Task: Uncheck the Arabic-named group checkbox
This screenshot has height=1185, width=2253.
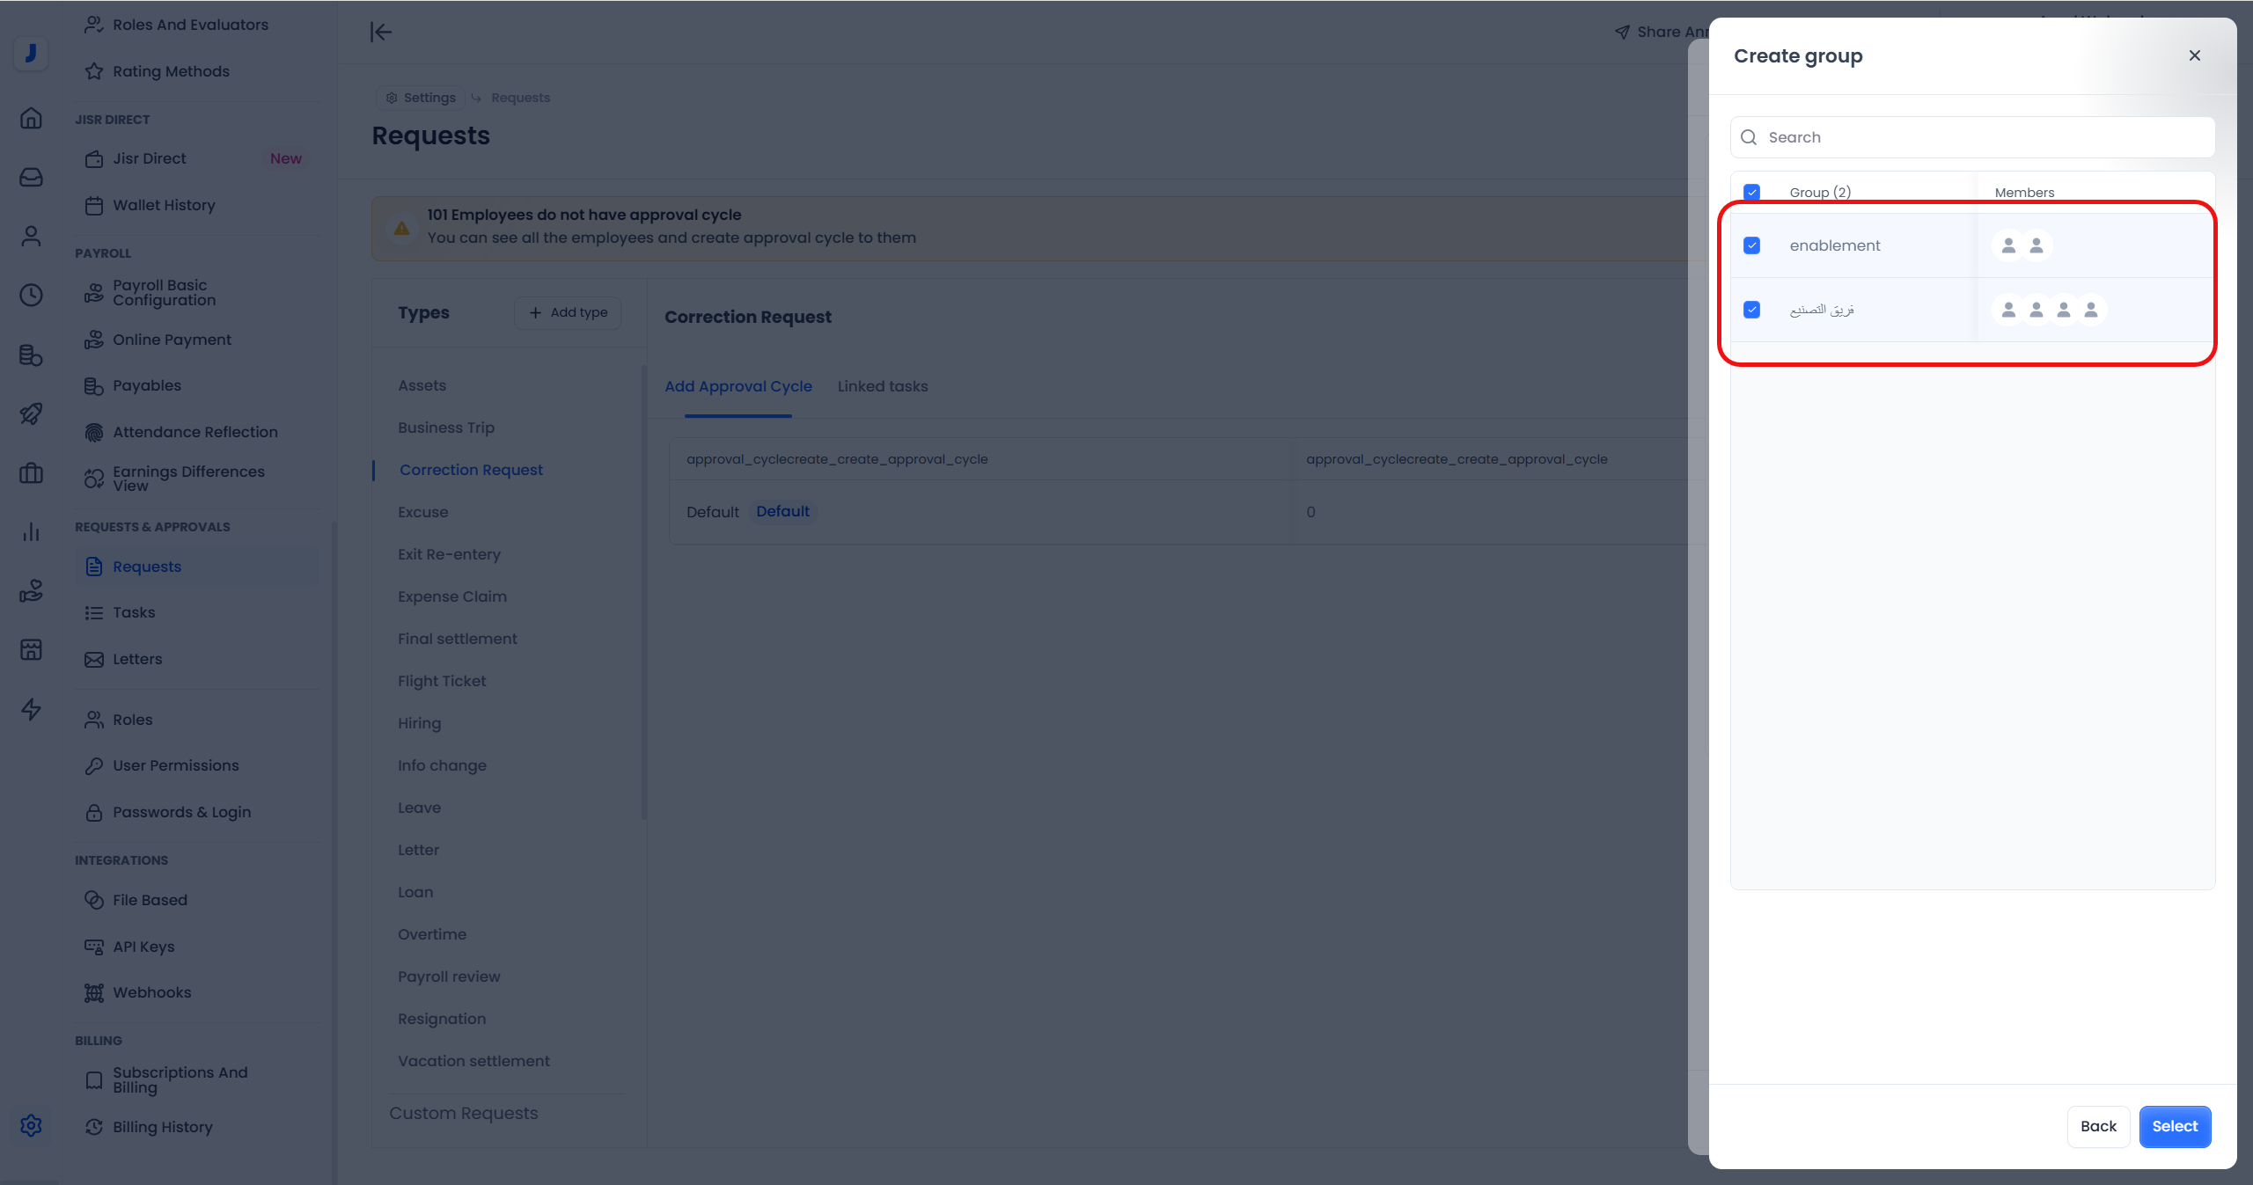Action: [x=1751, y=310]
